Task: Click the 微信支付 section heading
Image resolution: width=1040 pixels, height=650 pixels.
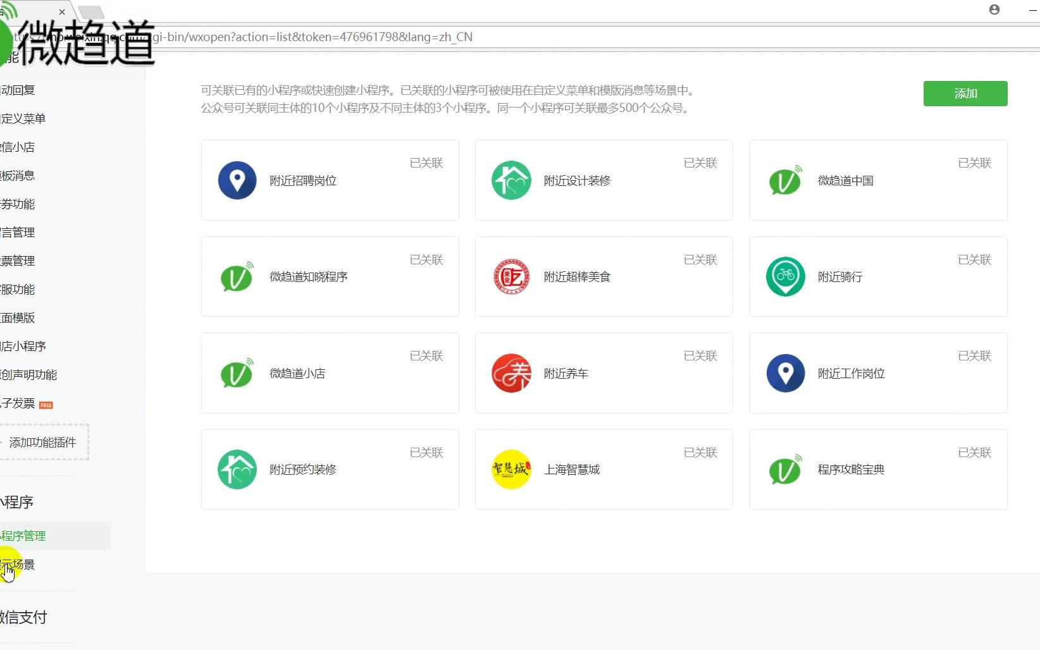Action: tap(23, 617)
